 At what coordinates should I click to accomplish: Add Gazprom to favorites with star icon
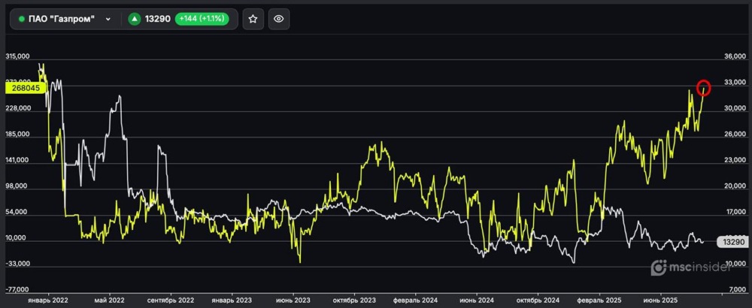click(x=253, y=19)
